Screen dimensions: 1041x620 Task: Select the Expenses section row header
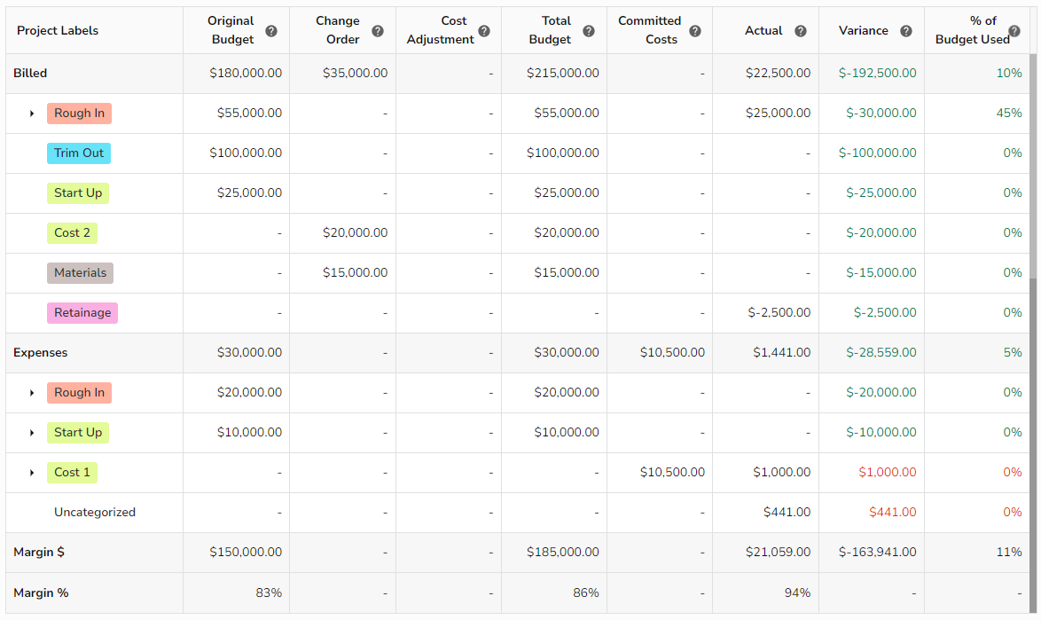coord(40,352)
